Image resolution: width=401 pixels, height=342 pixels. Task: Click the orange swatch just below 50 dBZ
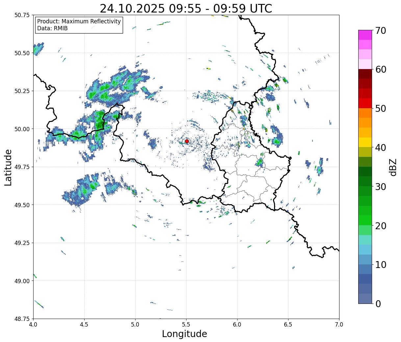tap(365, 113)
